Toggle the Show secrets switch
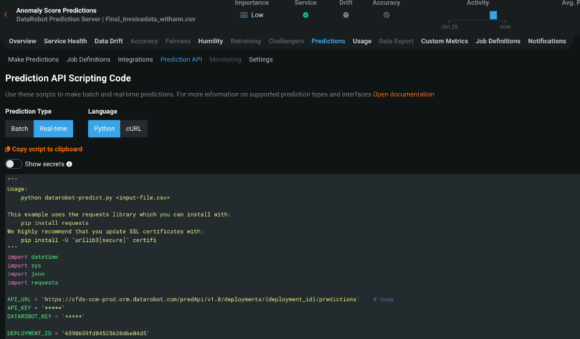The width and height of the screenshot is (580, 339). [x=14, y=165]
